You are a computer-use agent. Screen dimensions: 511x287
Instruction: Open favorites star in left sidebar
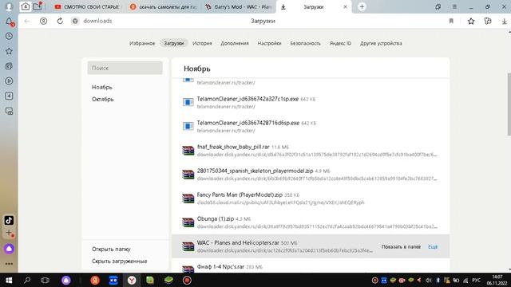(x=9, y=51)
